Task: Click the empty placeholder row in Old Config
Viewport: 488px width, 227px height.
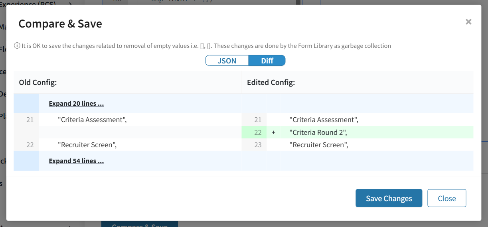Action: click(140, 132)
